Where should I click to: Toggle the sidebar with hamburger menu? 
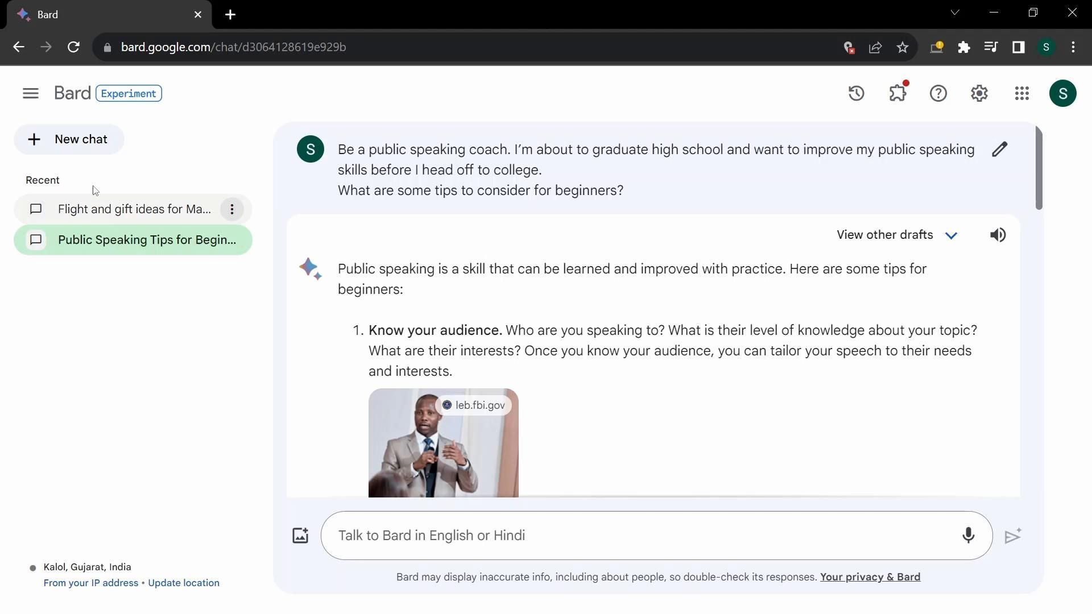coord(31,93)
